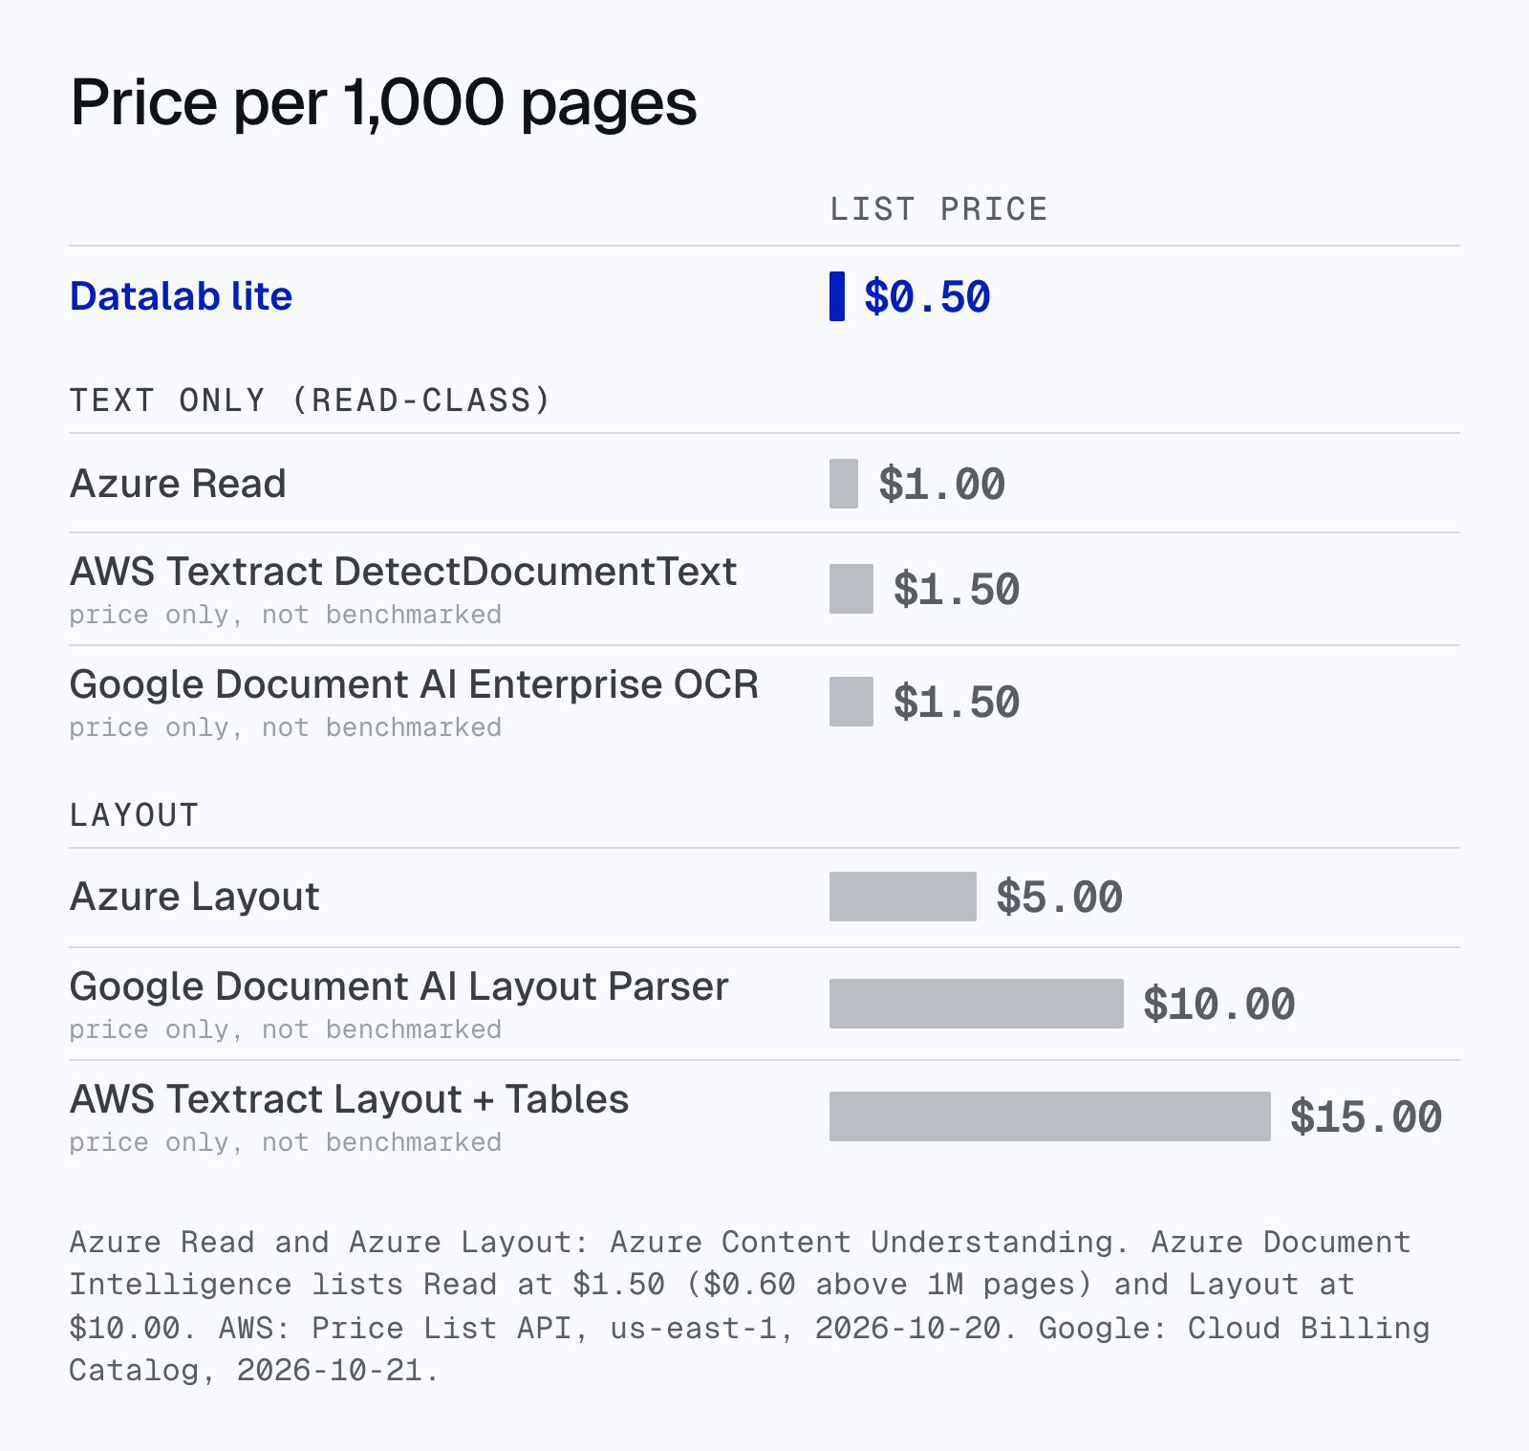The width and height of the screenshot is (1529, 1451).
Task: Select AWS Textract DetectDocumentText label
Action: (x=403, y=572)
